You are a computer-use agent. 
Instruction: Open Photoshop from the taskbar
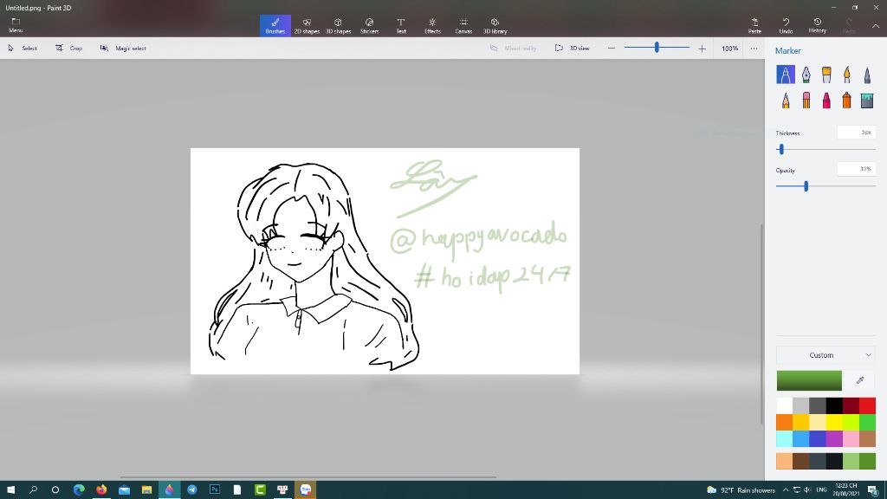pos(215,489)
